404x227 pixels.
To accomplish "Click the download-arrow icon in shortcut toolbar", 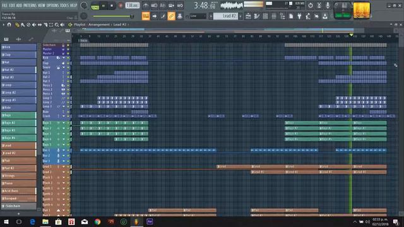I will pyautogui.click(x=325, y=16).
